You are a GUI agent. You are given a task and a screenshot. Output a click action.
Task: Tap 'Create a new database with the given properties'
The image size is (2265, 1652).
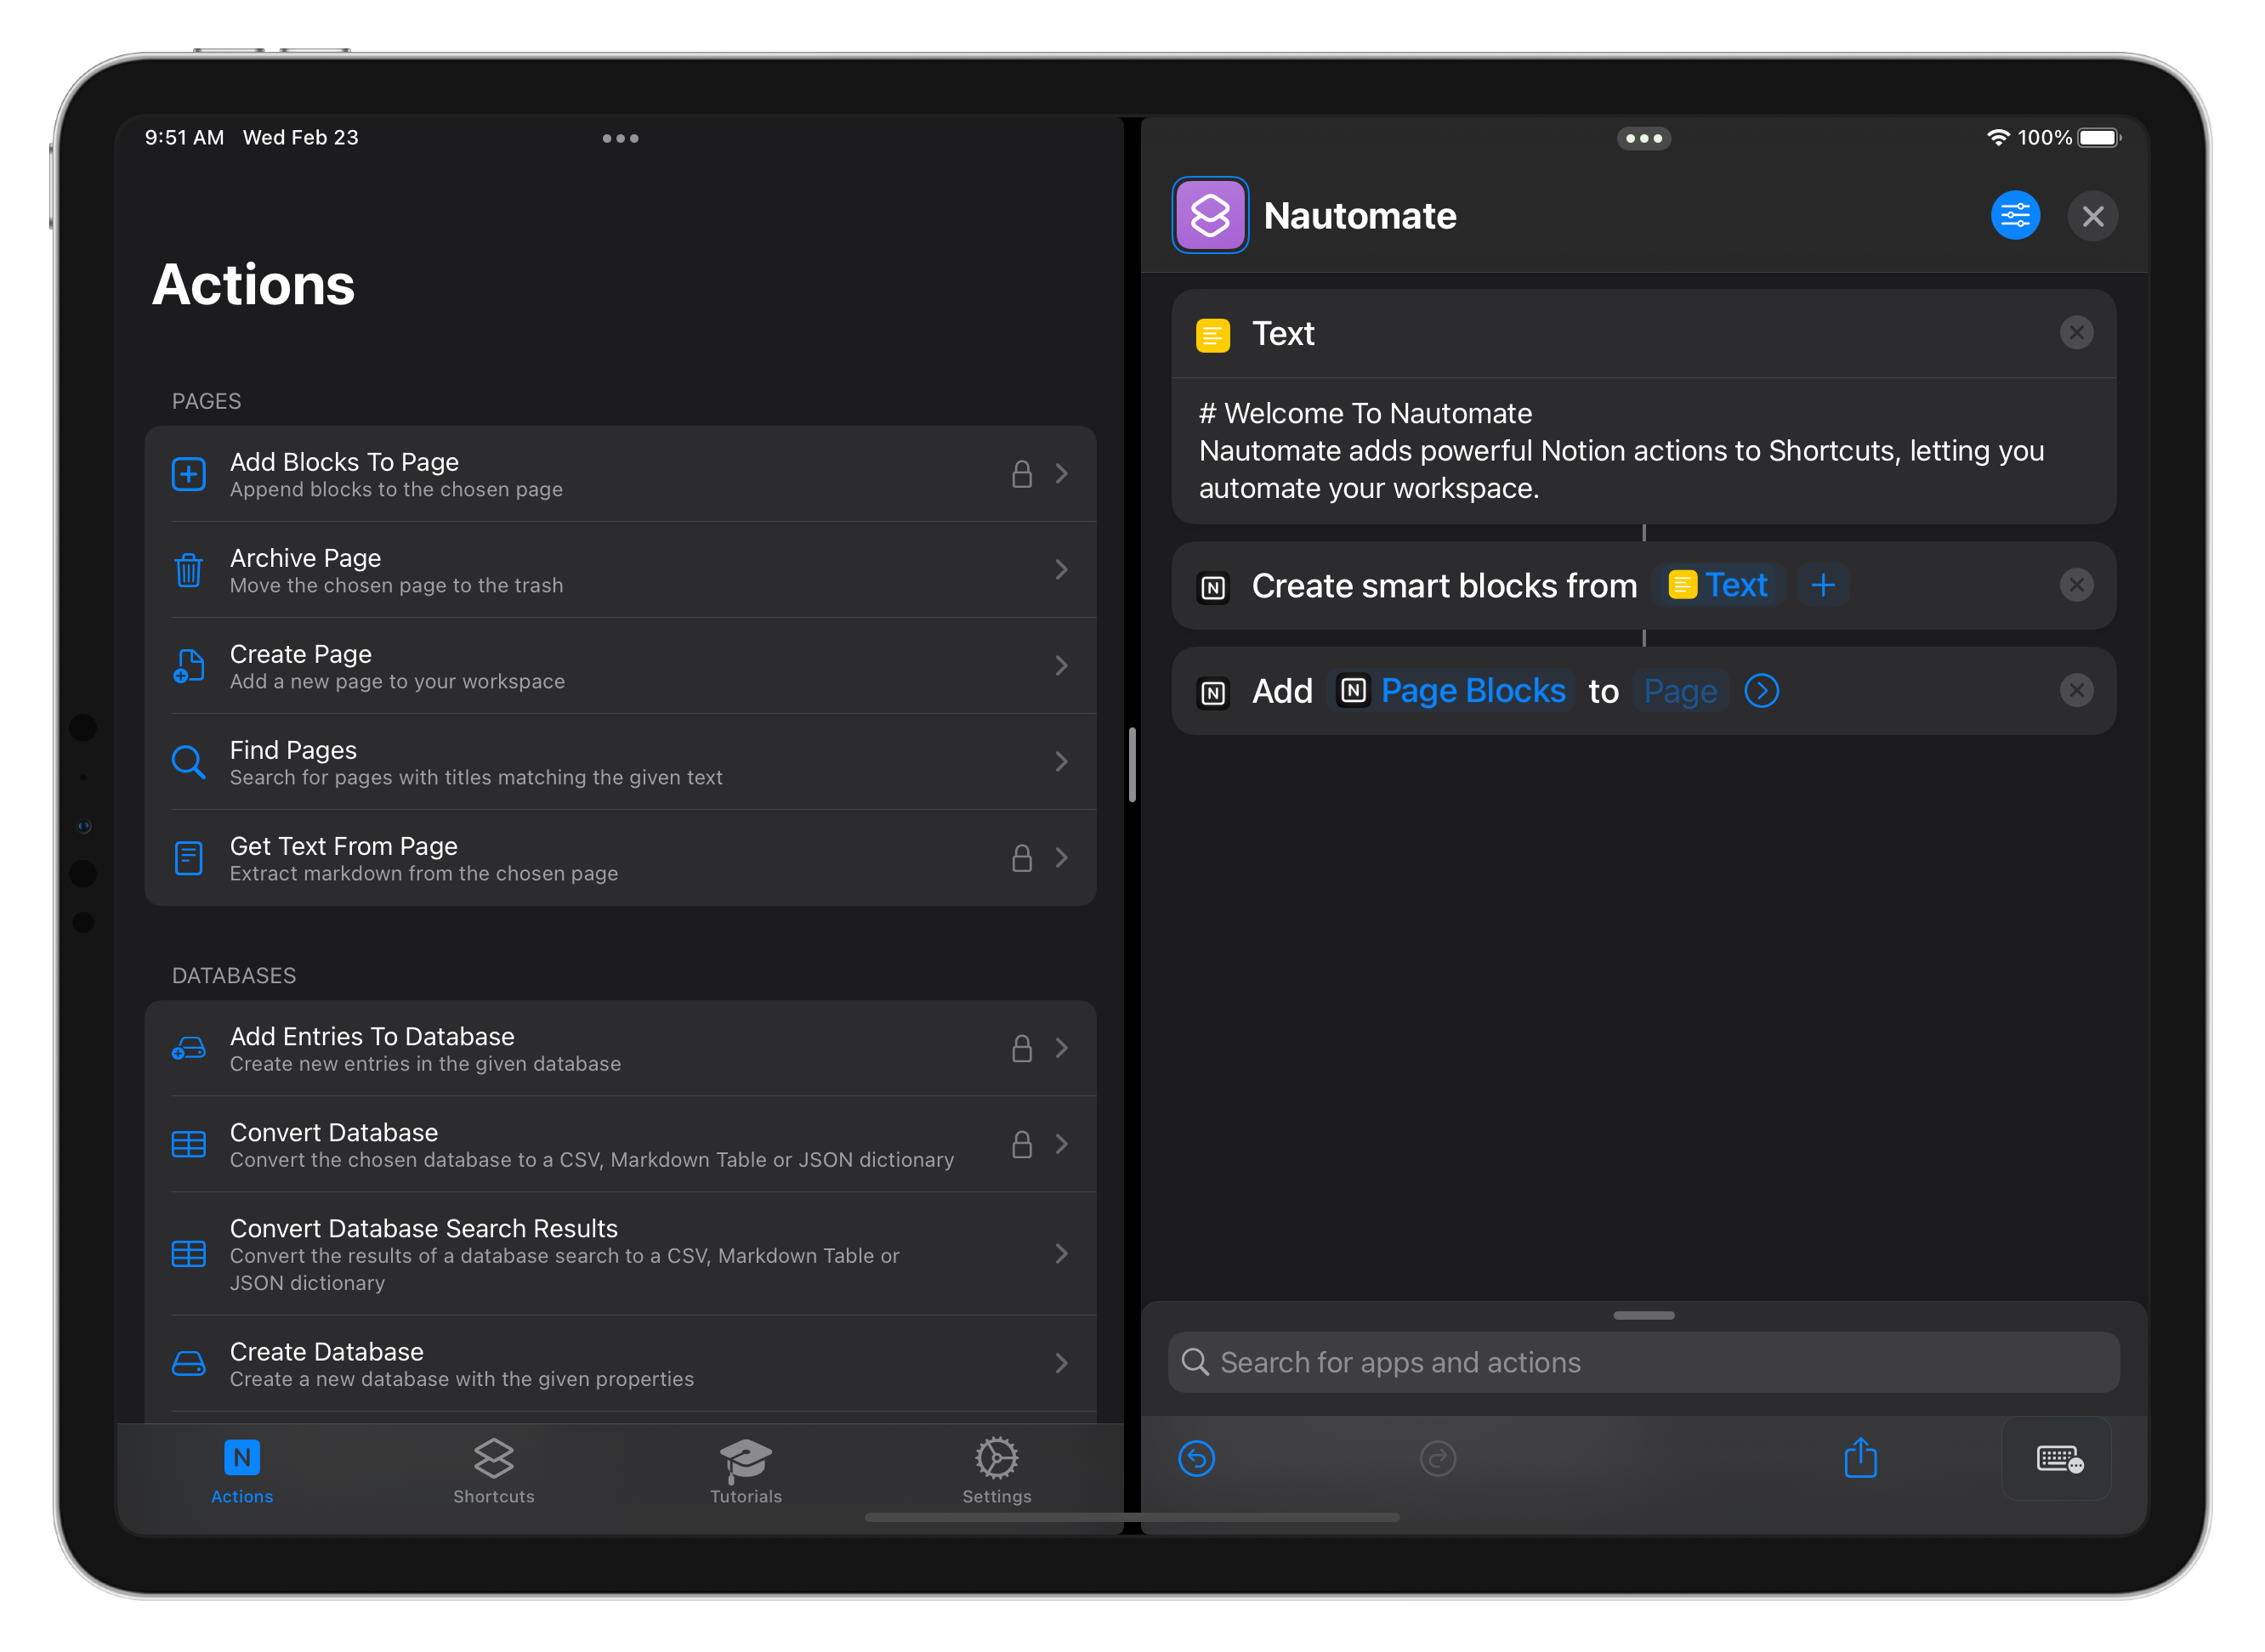click(x=463, y=1379)
